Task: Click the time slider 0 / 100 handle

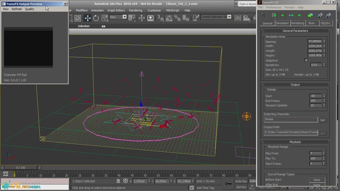Action: [21, 168]
